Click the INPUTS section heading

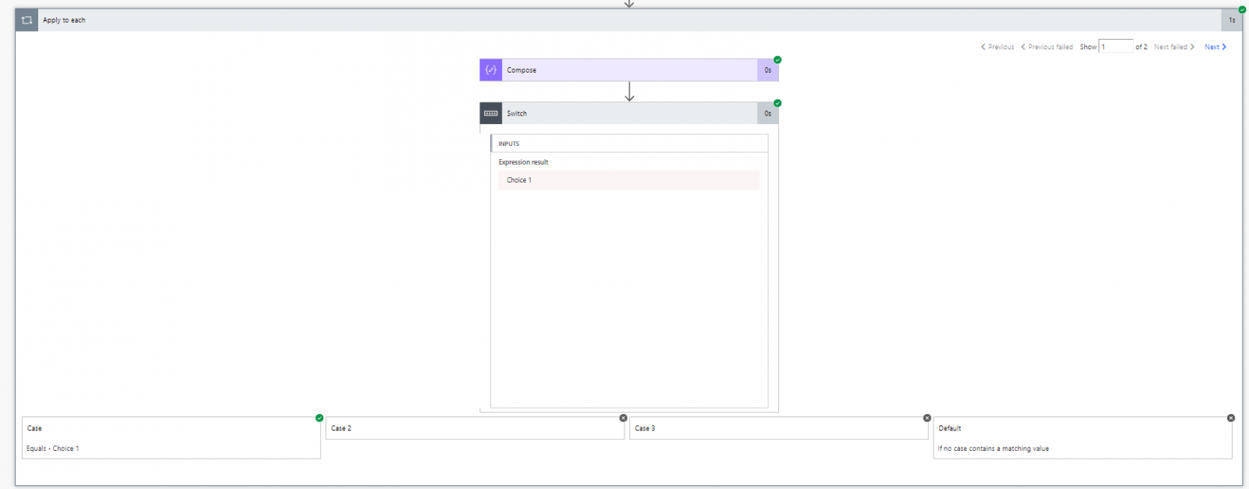tap(509, 144)
